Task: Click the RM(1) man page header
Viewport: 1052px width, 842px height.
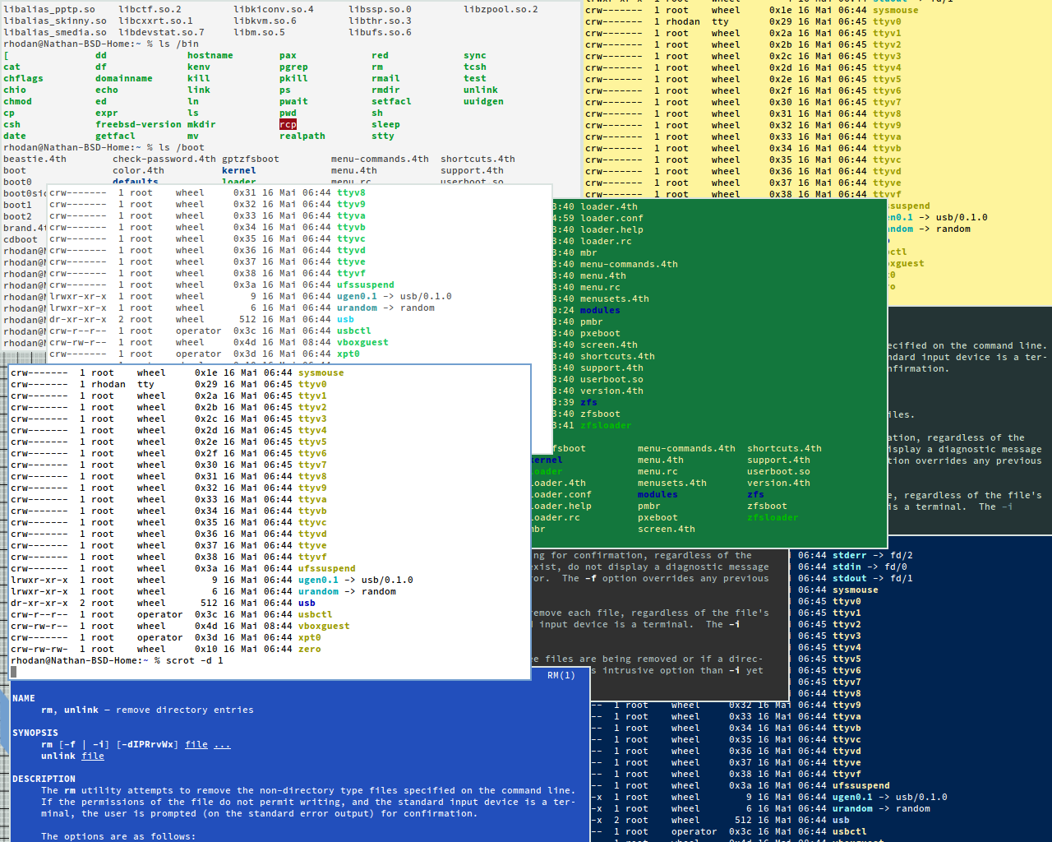Action: coord(561,676)
